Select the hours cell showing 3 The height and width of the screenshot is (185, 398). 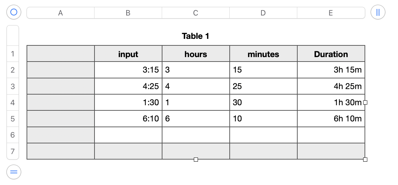point(196,70)
